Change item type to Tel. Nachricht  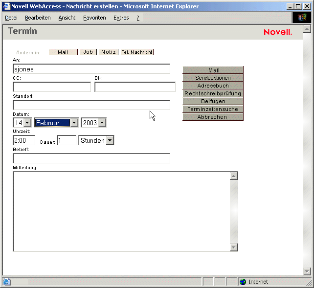pyautogui.click(x=137, y=52)
